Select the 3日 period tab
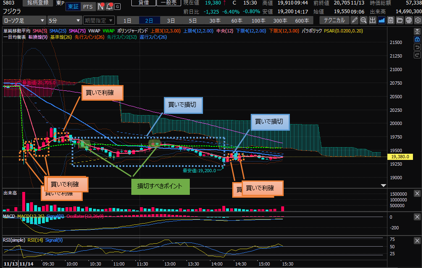 tap(171, 20)
